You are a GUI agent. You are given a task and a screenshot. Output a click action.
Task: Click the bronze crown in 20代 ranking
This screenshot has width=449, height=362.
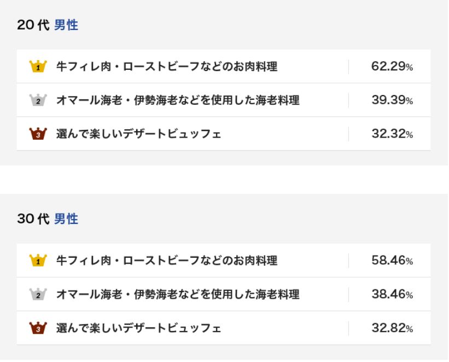pos(38,134)
